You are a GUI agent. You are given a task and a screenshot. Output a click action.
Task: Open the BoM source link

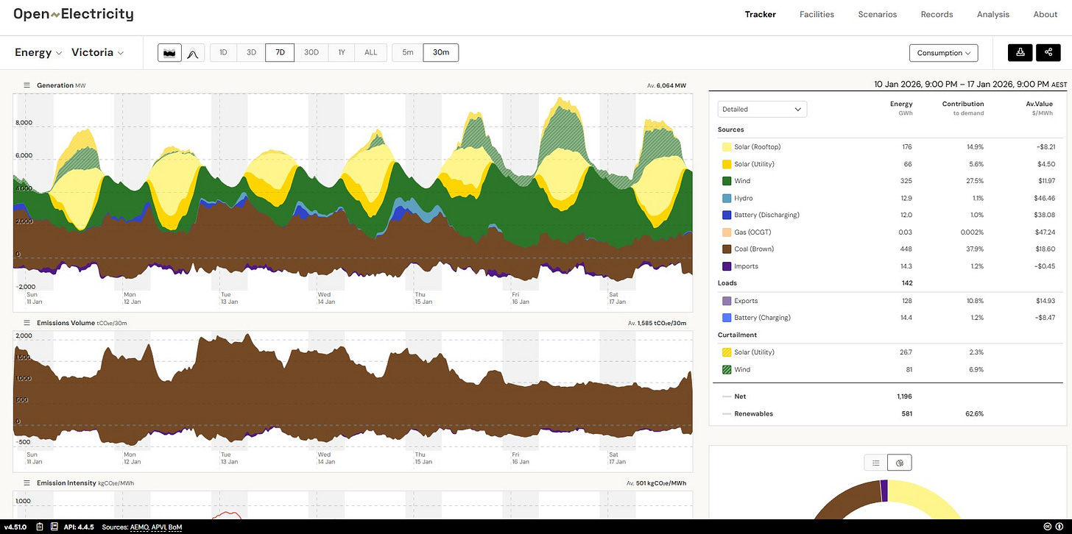coord(175,527)
